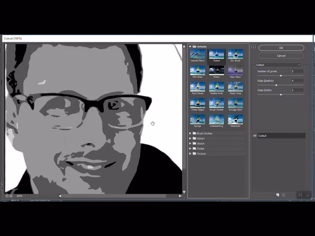
Task: Select the Poster Edges filter thumbnail
Action: (x=198, y=103)
